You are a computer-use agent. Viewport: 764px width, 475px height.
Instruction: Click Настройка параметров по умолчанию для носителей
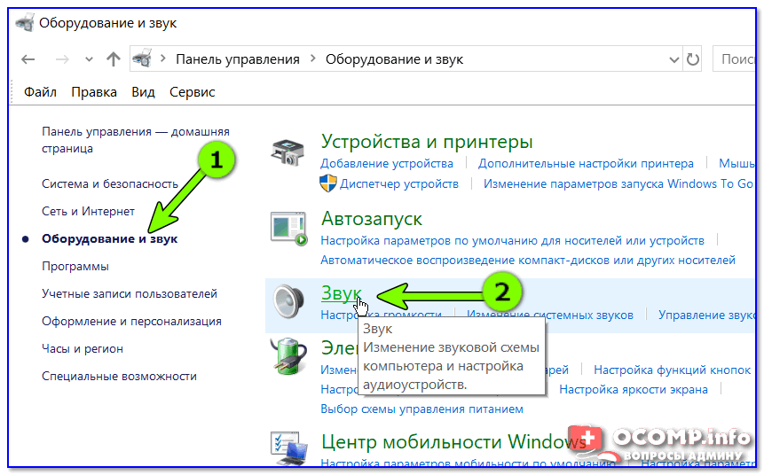point(513,240)
